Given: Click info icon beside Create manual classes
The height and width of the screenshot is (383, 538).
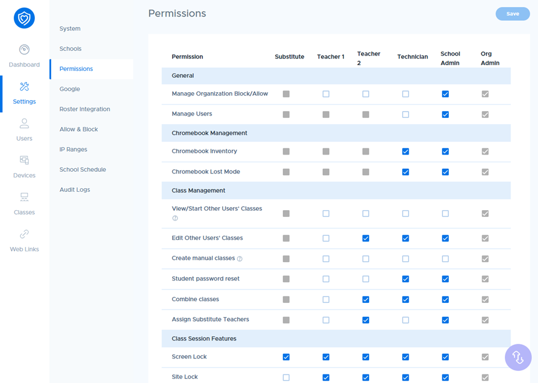Looking at the screenshot, I should [x=240, y=259].
